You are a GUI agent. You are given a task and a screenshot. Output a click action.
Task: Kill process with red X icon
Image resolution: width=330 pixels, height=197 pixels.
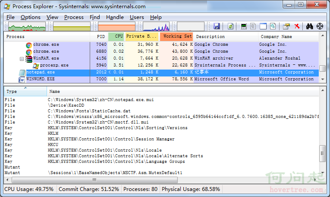coord(297,26)
